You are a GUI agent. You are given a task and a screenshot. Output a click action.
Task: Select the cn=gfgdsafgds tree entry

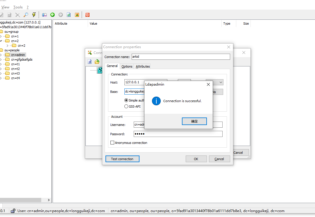(x=22, y=59)
